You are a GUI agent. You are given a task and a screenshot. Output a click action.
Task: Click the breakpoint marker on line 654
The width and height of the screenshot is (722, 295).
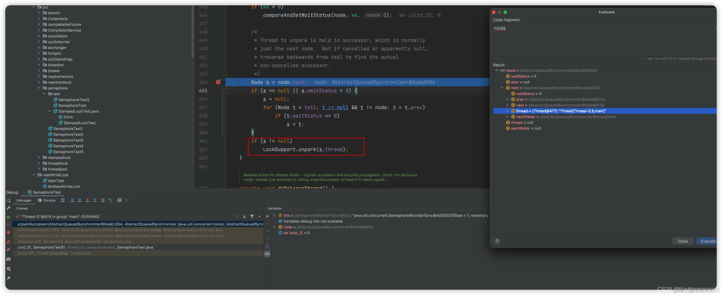(218, 82)
